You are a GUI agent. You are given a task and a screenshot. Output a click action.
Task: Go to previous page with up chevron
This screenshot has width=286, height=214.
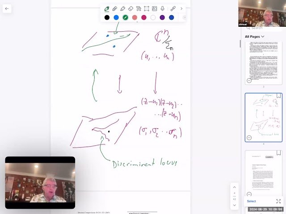pyautogui.click(x=234, y=187)
